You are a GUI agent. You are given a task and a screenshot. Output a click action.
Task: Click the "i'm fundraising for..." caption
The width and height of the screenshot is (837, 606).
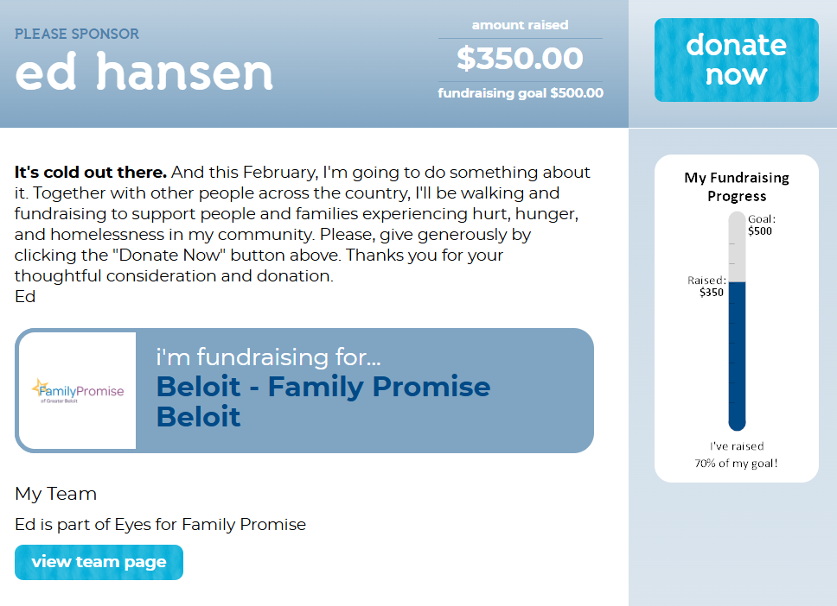[x=268, y=357]
